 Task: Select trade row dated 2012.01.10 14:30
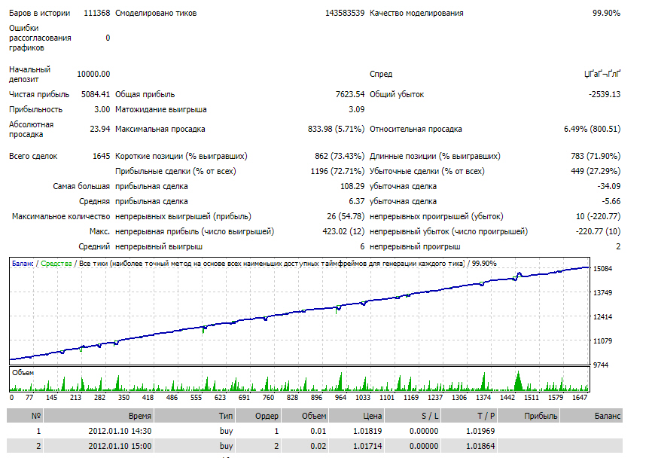(315, 431)
